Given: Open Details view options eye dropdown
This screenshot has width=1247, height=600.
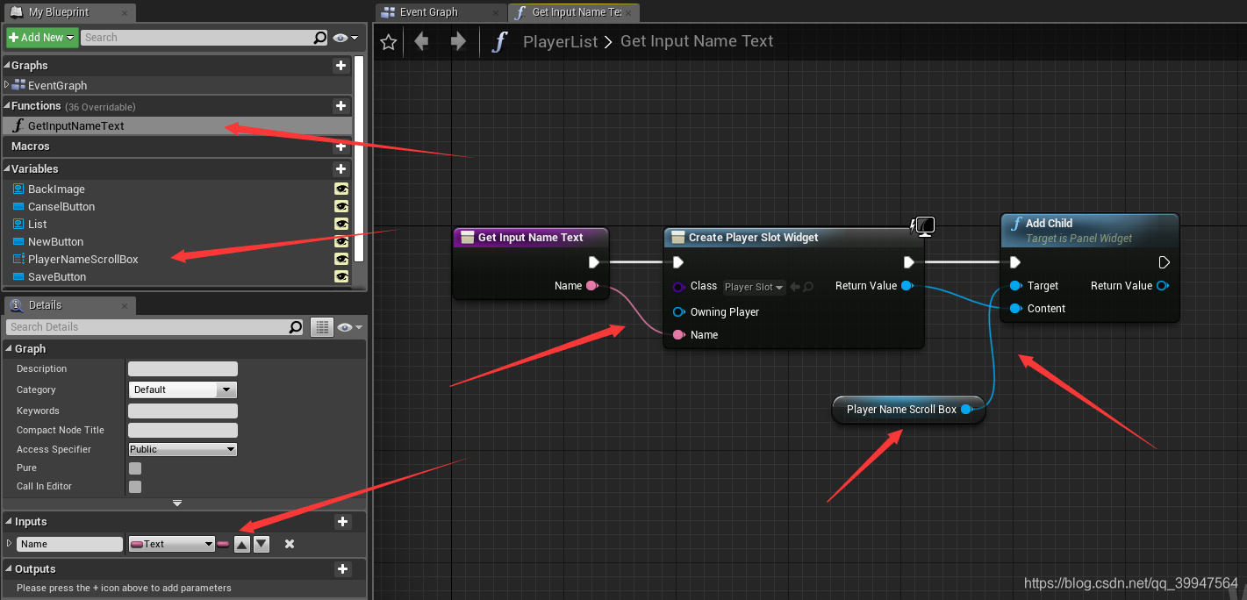Looking at the screenshot, I should [349, 327].
